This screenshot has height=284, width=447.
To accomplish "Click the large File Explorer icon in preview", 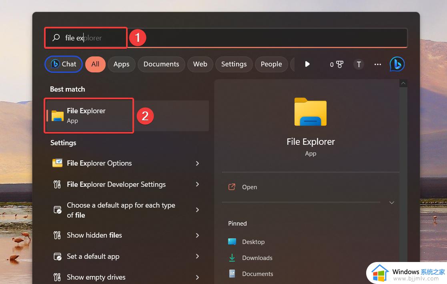I will (x=311, y=112).
